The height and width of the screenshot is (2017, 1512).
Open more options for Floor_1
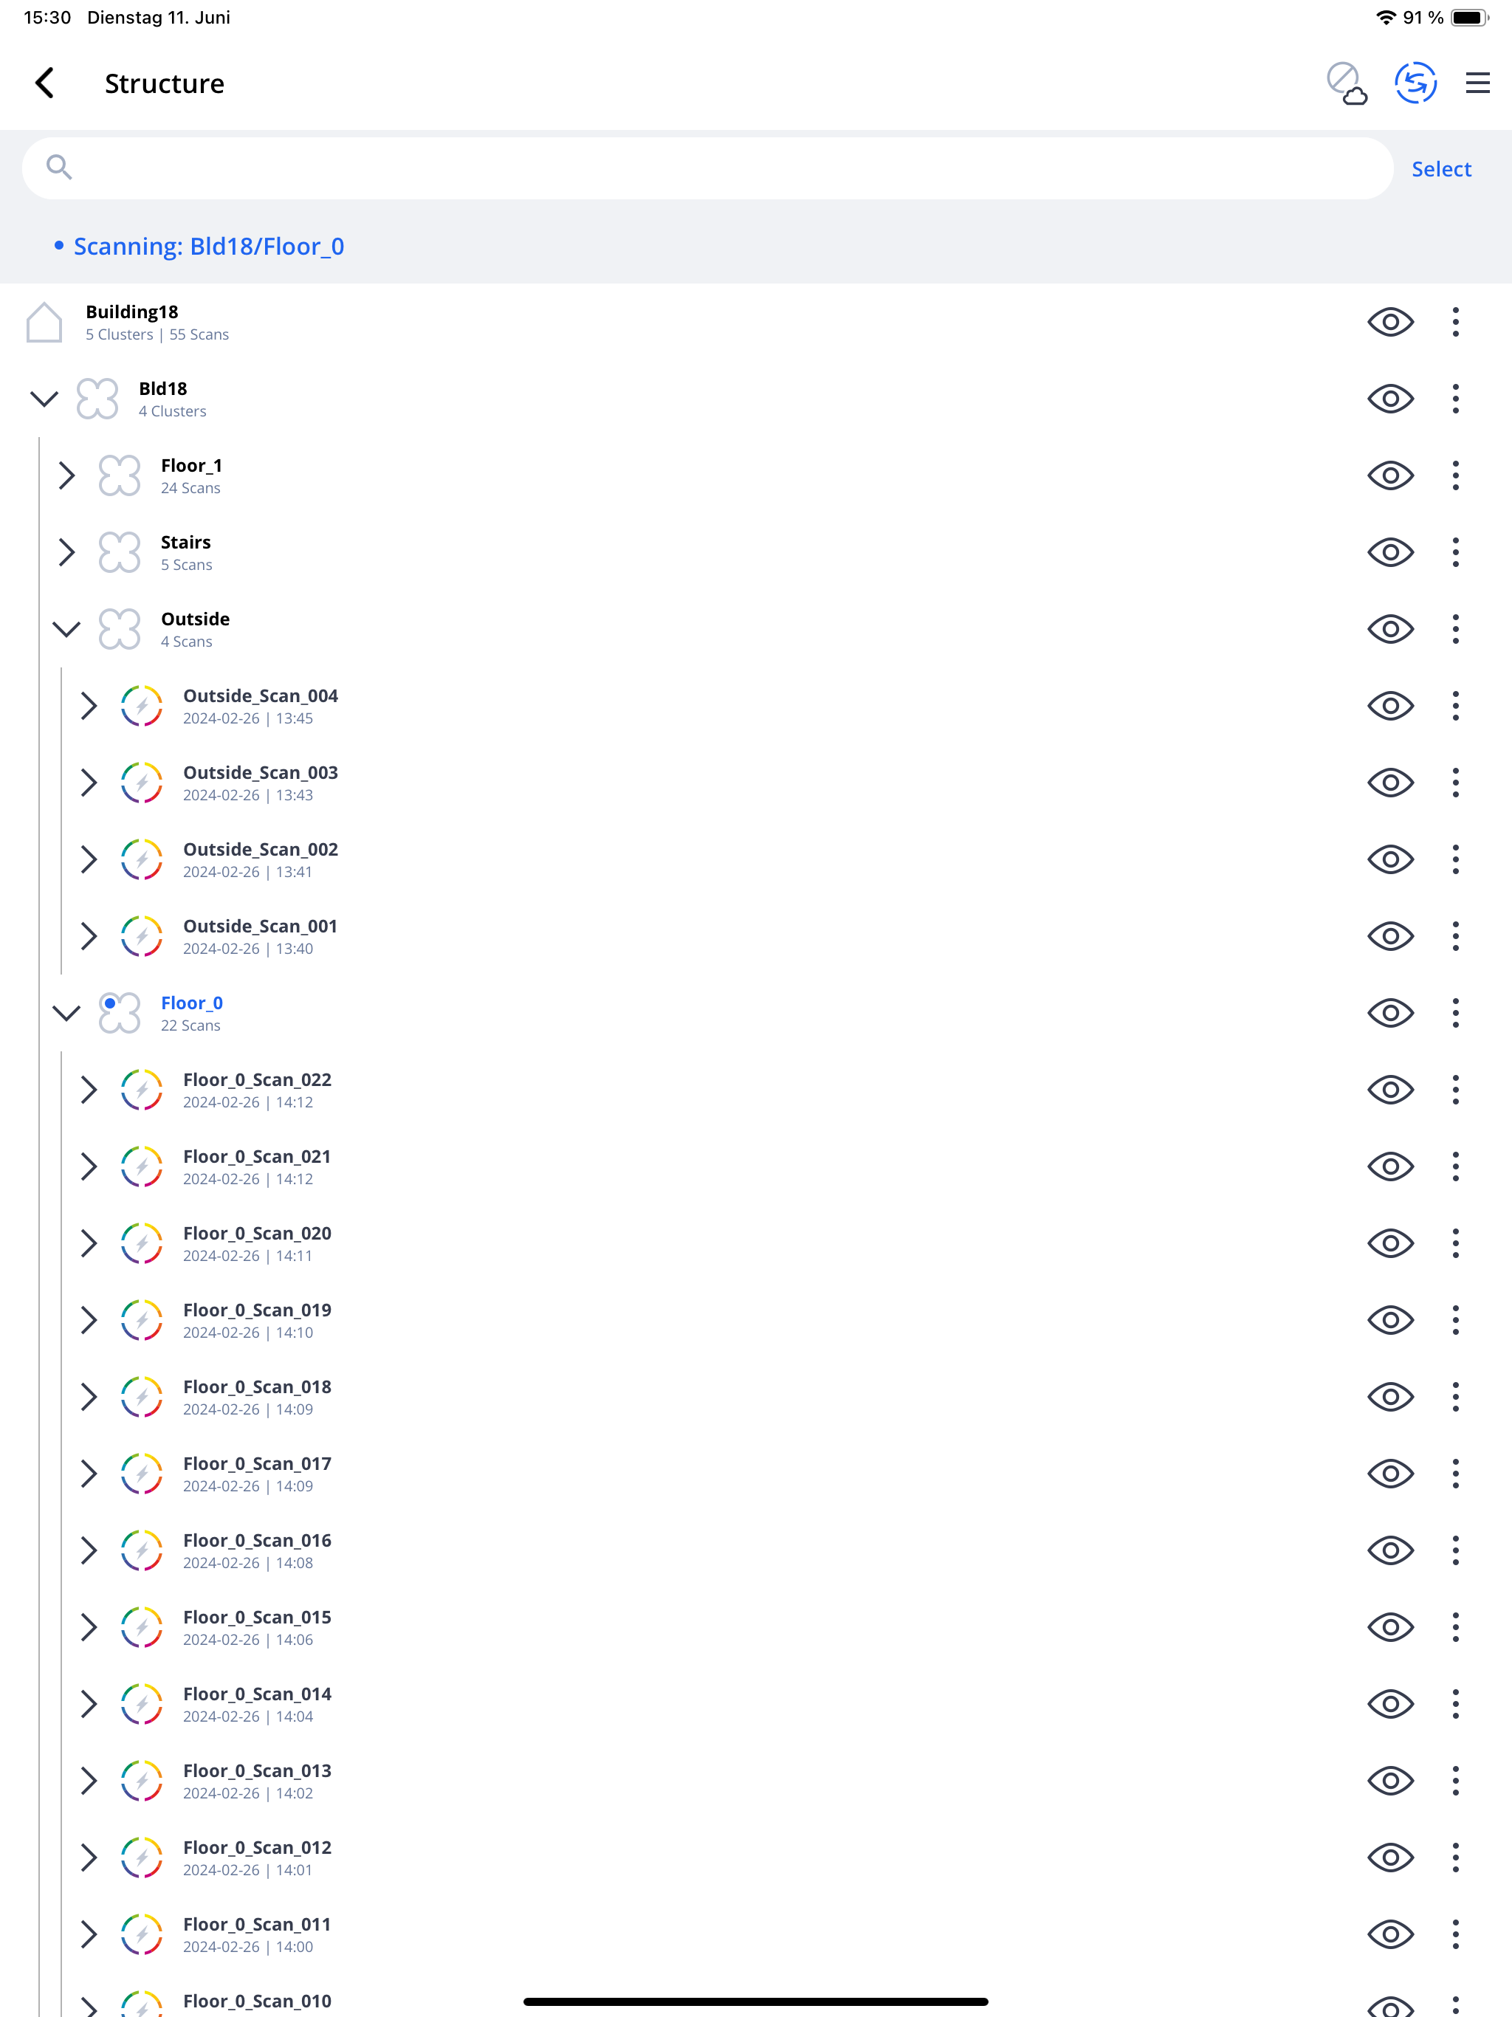pyautogui.click(x=1455, y=475)
